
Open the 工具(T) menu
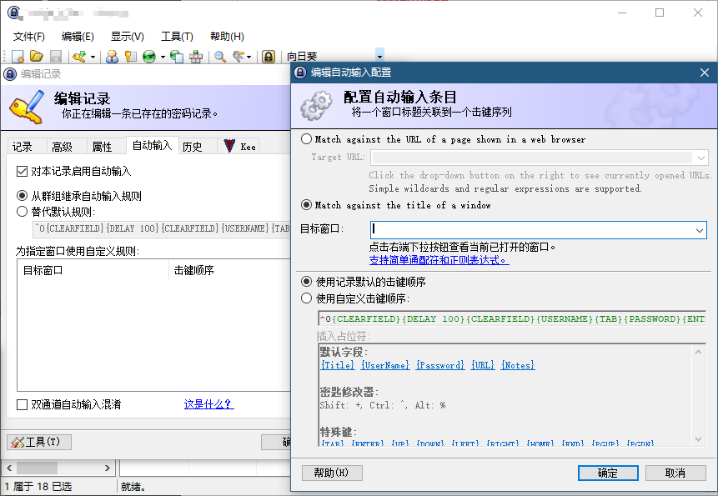(178, 36)
